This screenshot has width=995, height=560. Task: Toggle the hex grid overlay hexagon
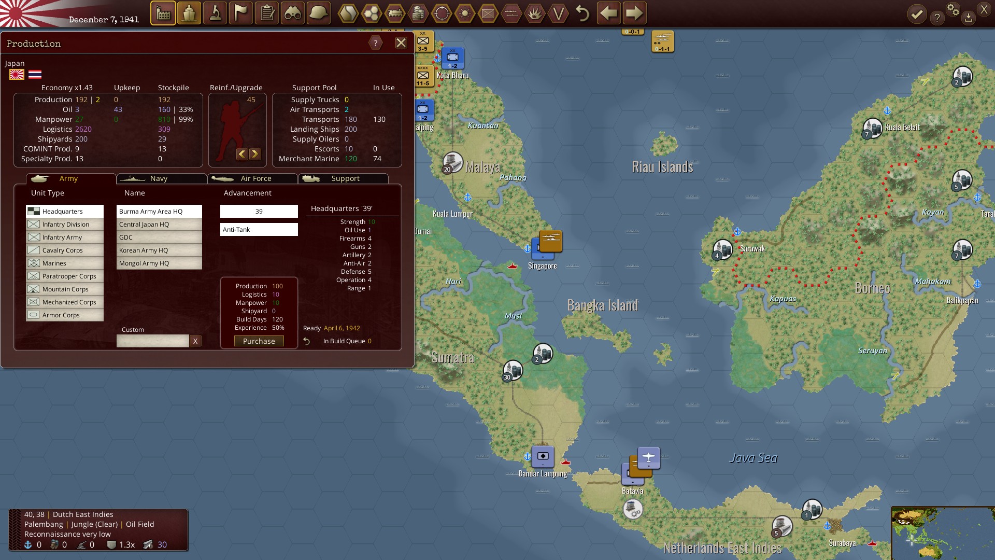tap(372, 13)
